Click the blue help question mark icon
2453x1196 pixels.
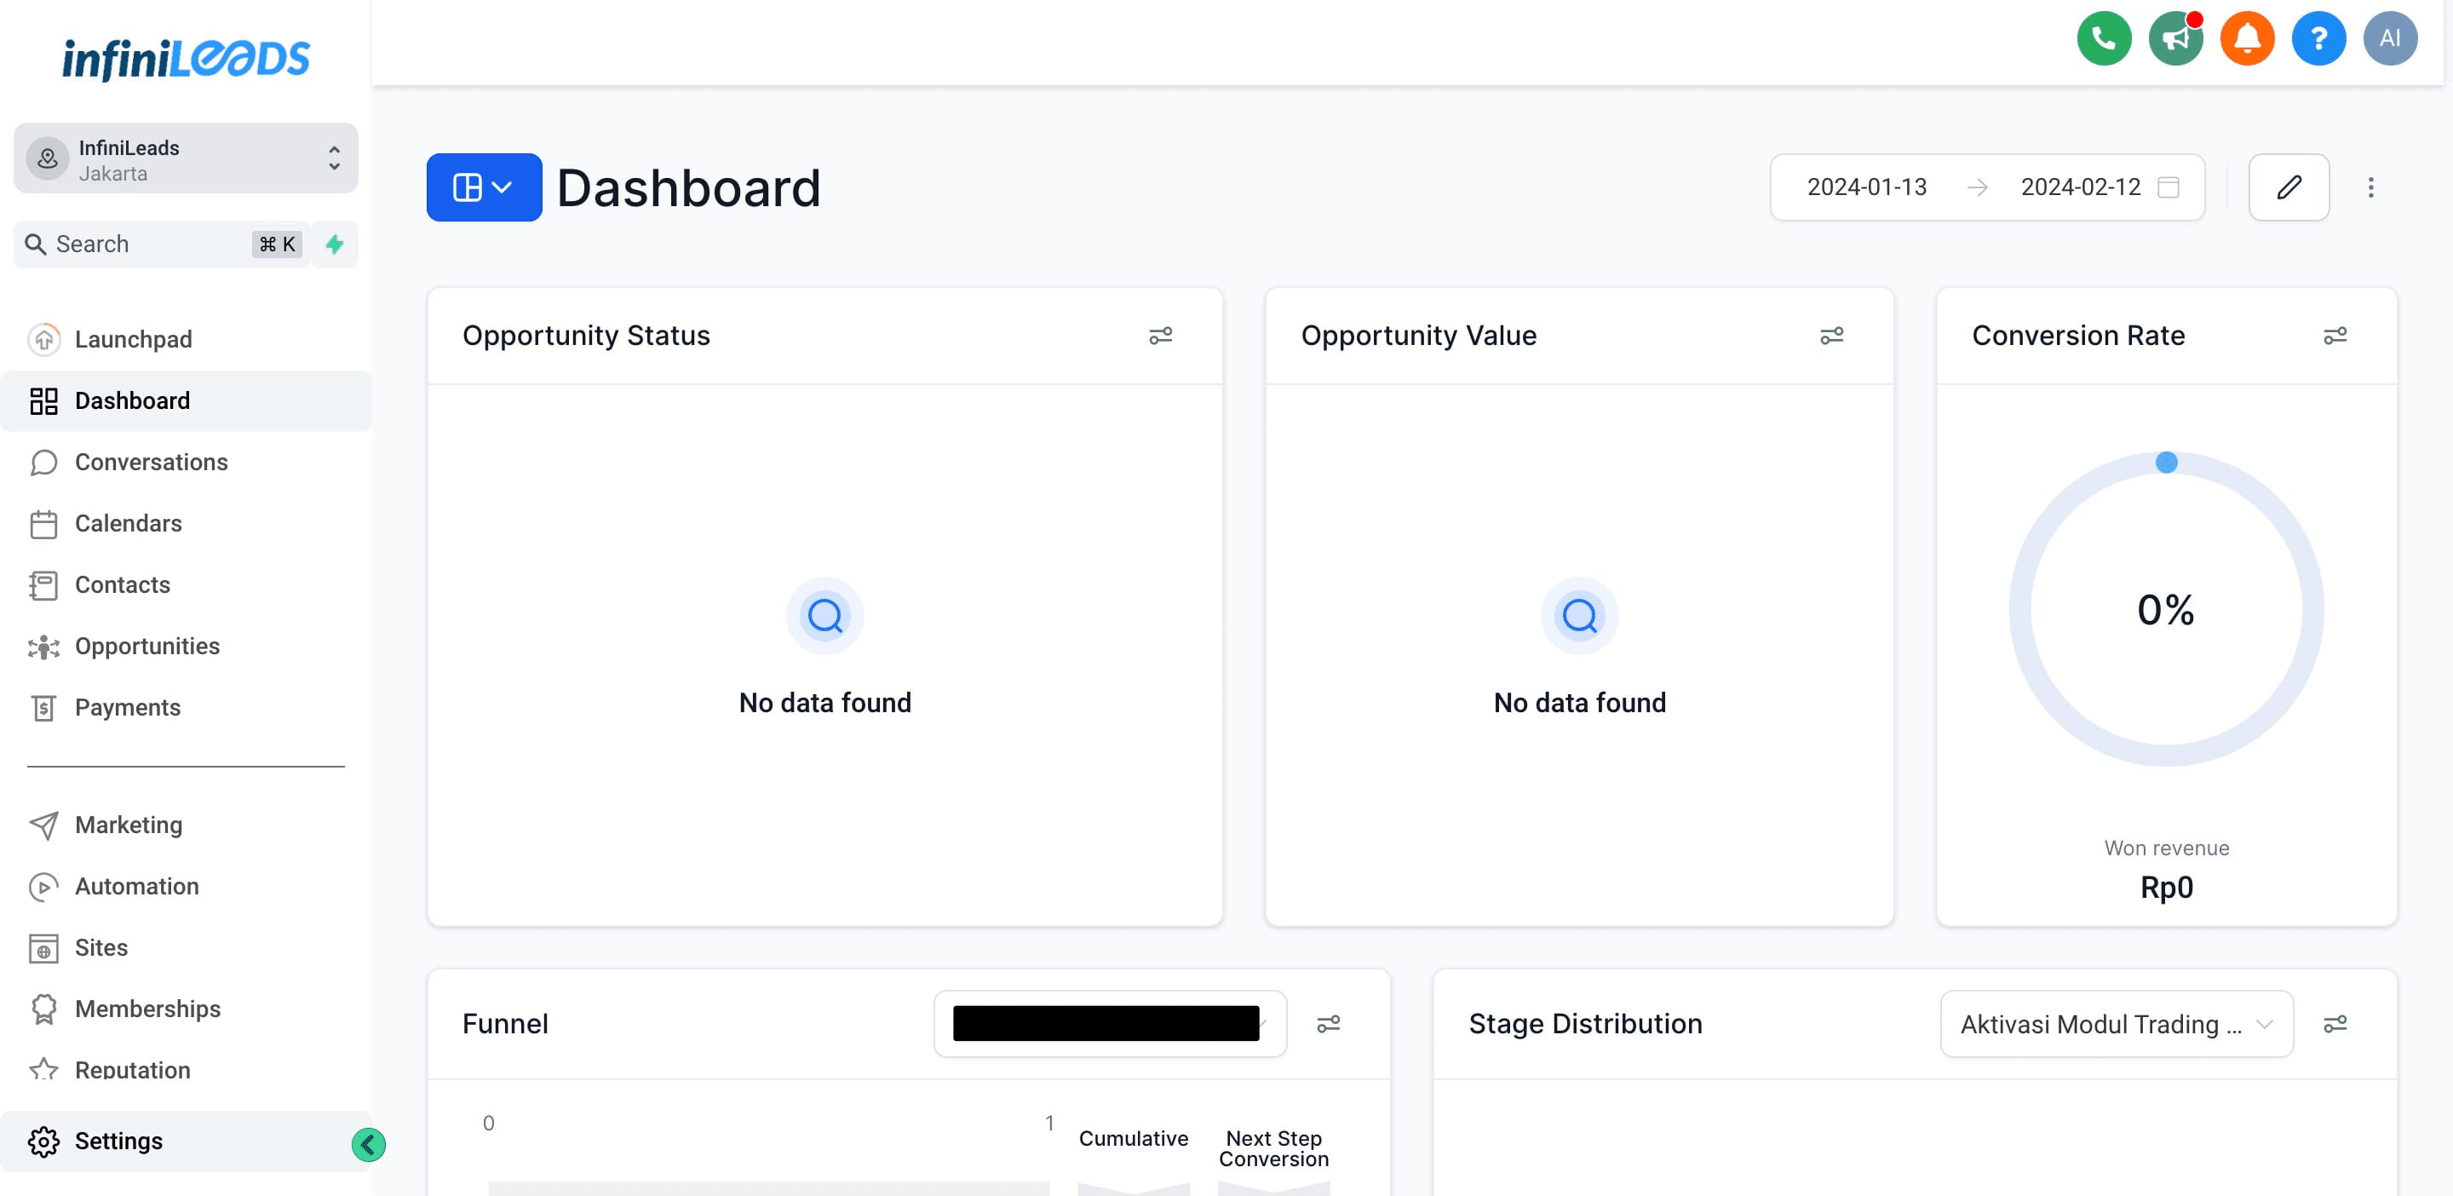[x=2318, y=38]
